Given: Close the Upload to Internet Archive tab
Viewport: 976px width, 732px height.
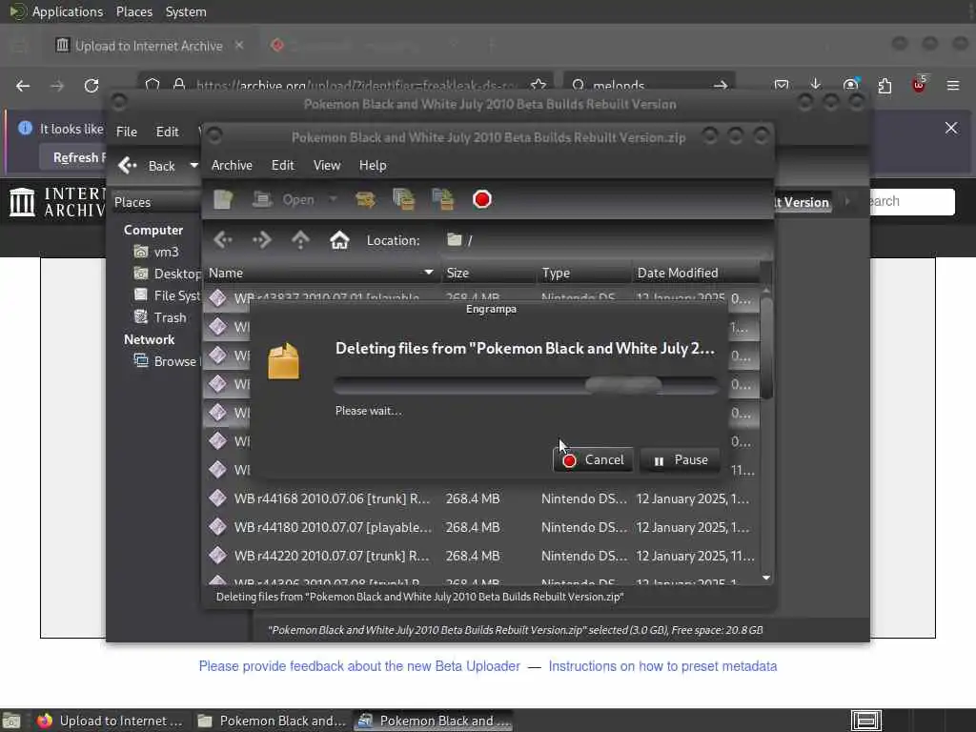Looking at the screenshot, I should pos(239,45).
